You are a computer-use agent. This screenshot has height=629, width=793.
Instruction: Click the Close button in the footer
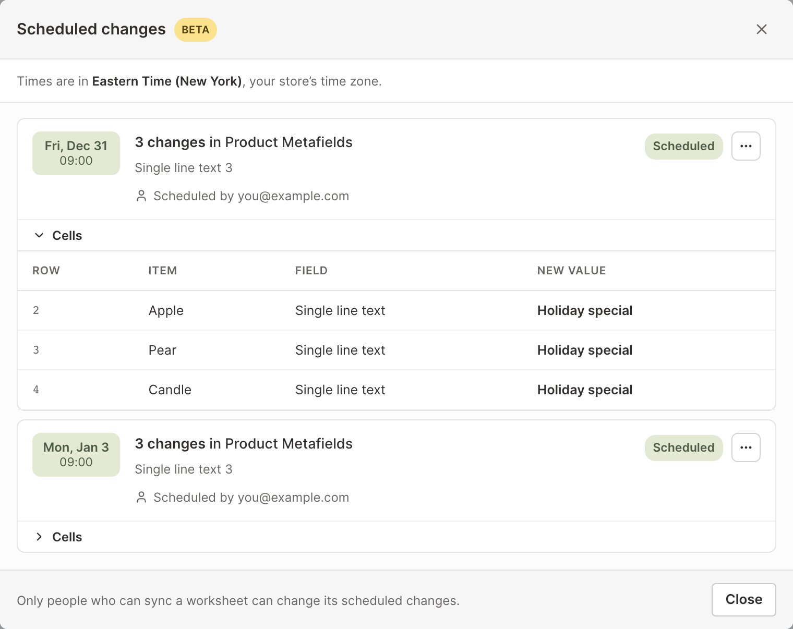[x=744, y=600]
